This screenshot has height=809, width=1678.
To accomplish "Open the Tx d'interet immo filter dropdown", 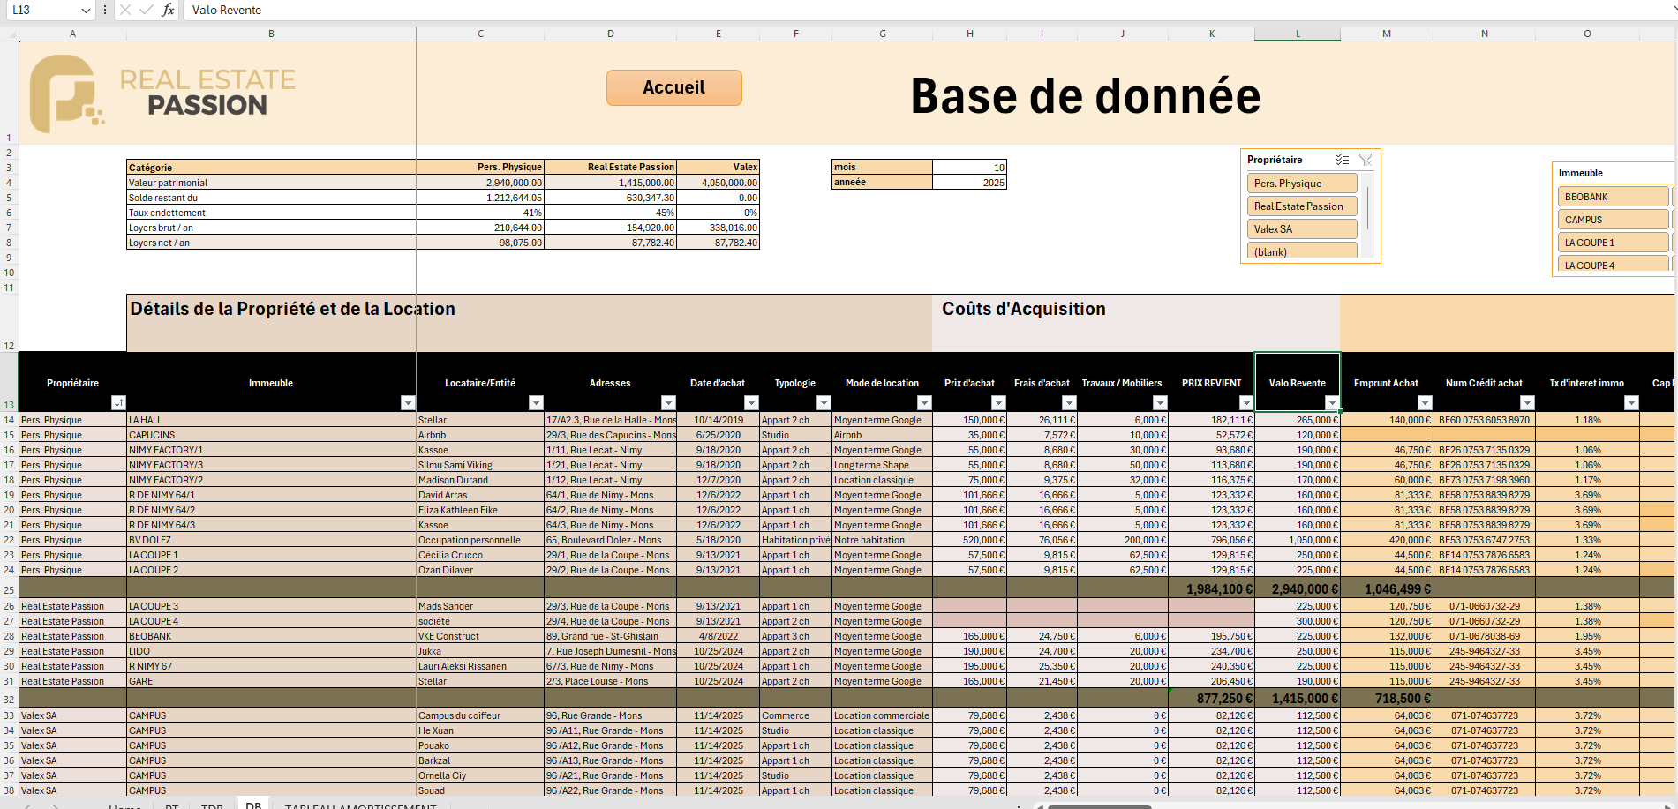I will click(x=1631, y=403).
